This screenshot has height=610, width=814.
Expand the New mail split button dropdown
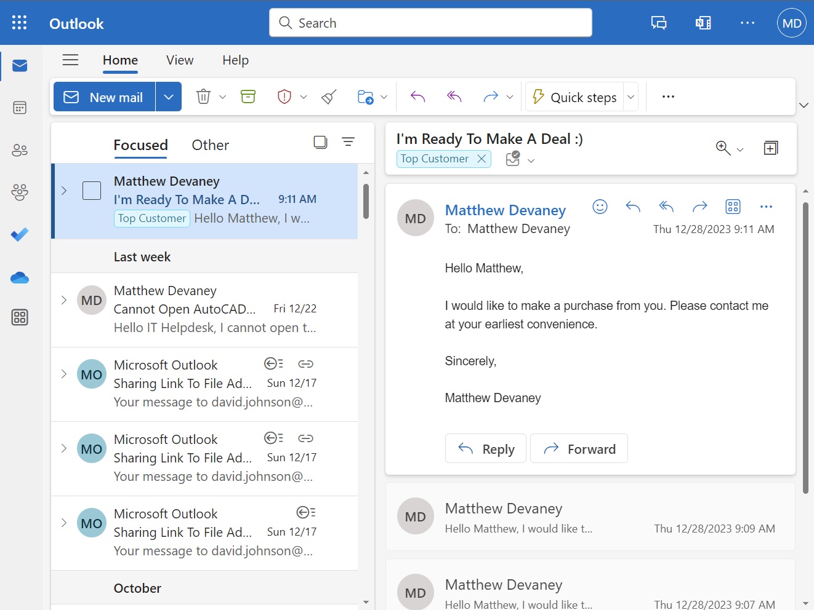pos(169,96)
